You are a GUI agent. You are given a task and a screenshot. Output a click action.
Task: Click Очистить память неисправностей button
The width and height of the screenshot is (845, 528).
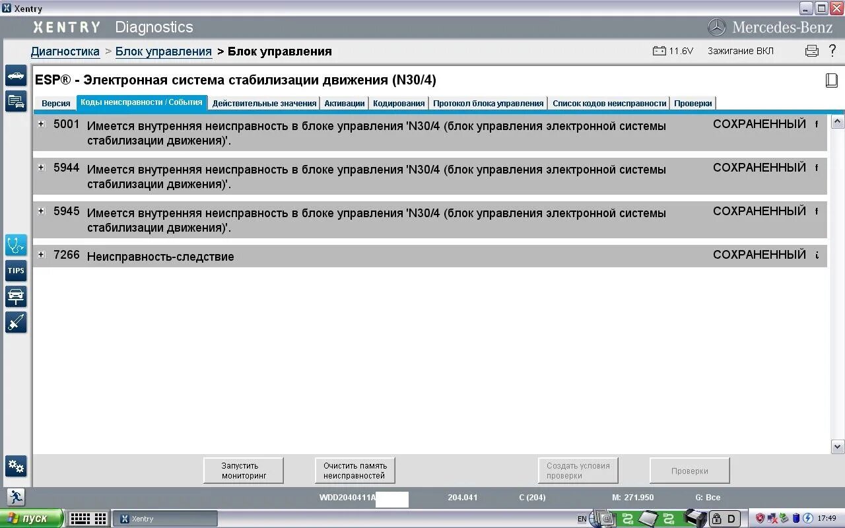tap(355, 471)
